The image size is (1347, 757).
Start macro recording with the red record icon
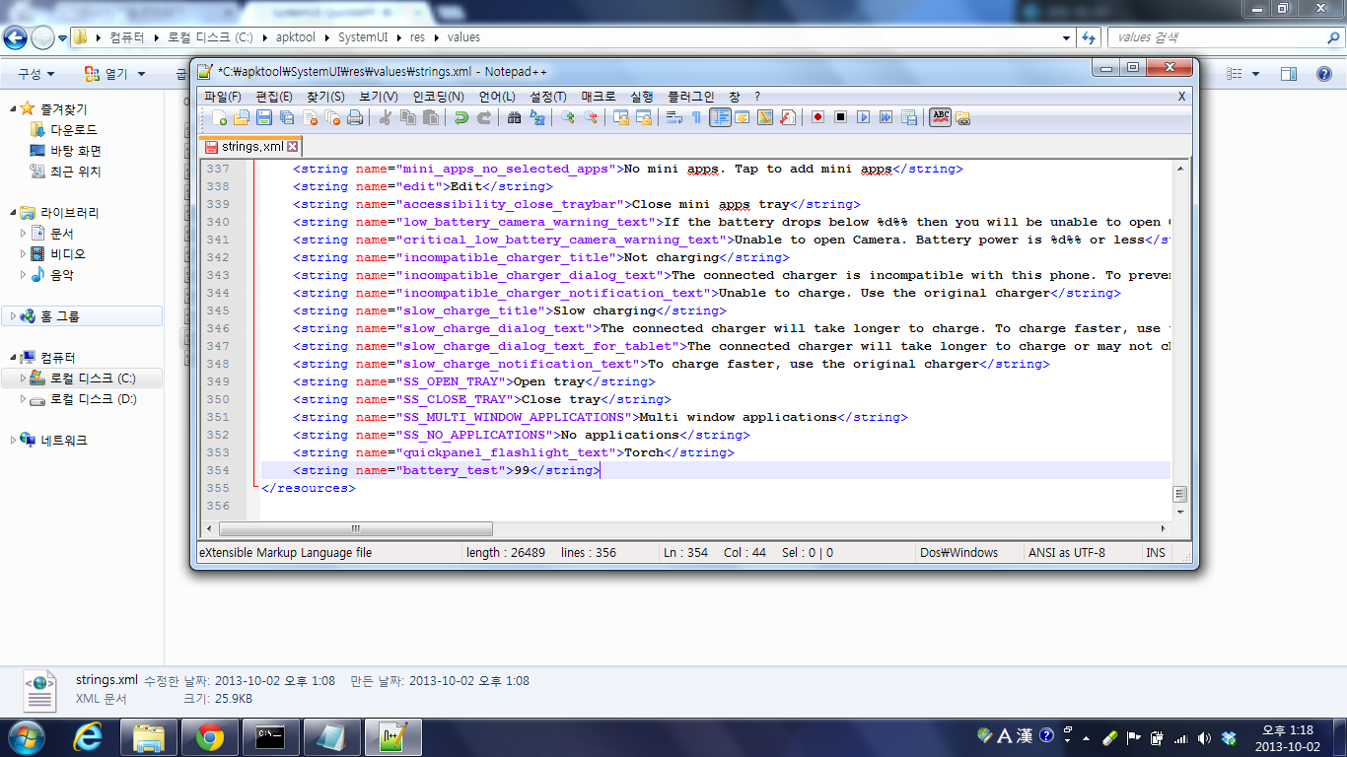[817, 117]
